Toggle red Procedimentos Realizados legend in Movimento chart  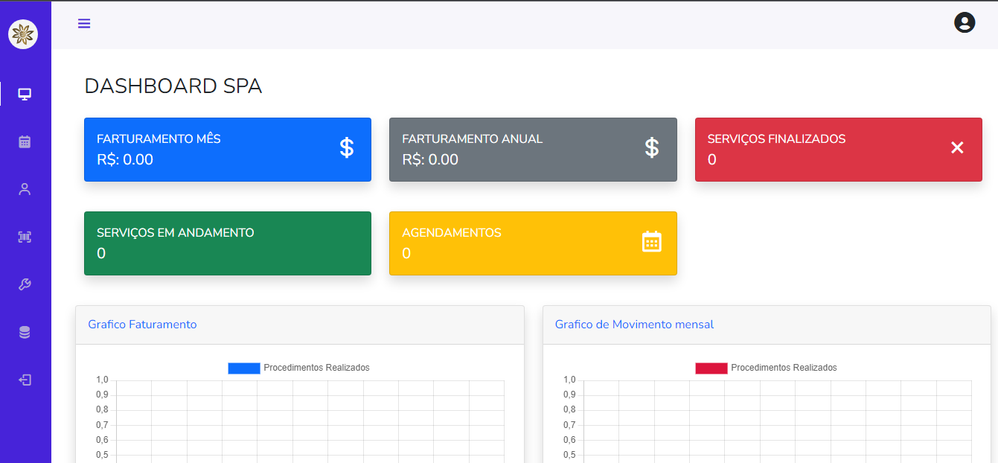point(711,368)
